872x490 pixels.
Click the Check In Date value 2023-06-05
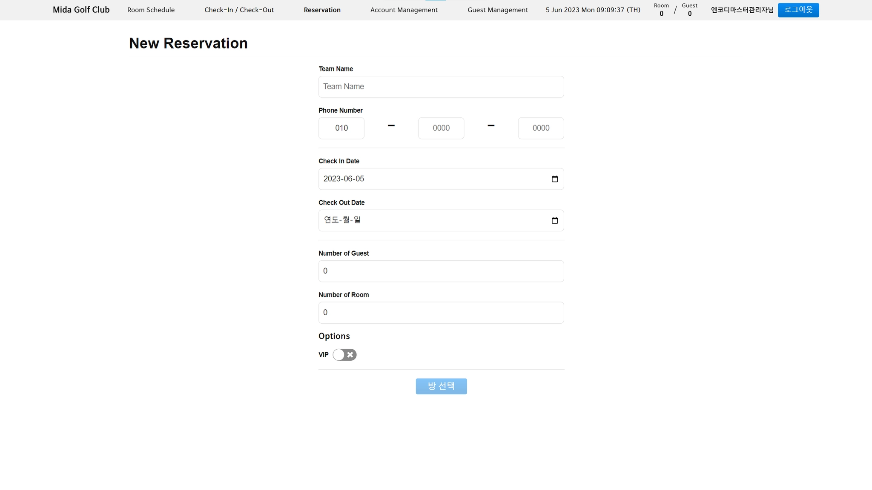click(x=344, y=179)
